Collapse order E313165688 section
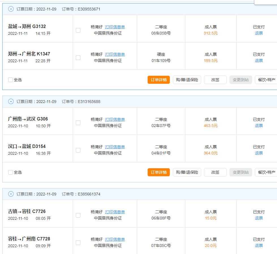This screenshot has width=277, height=254. (x=11, y=102)
